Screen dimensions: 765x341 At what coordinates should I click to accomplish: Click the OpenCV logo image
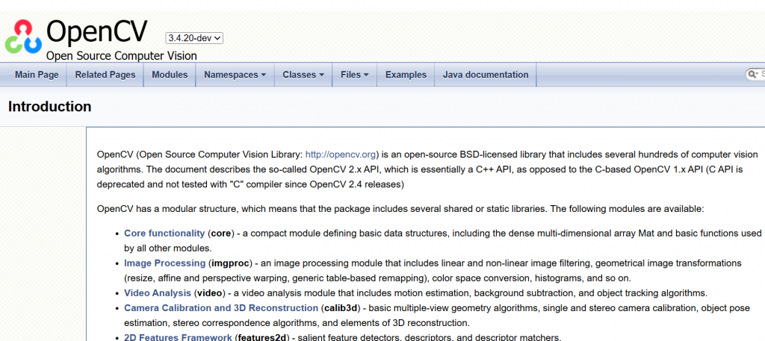pyautogui.click(x=22, y=36)
